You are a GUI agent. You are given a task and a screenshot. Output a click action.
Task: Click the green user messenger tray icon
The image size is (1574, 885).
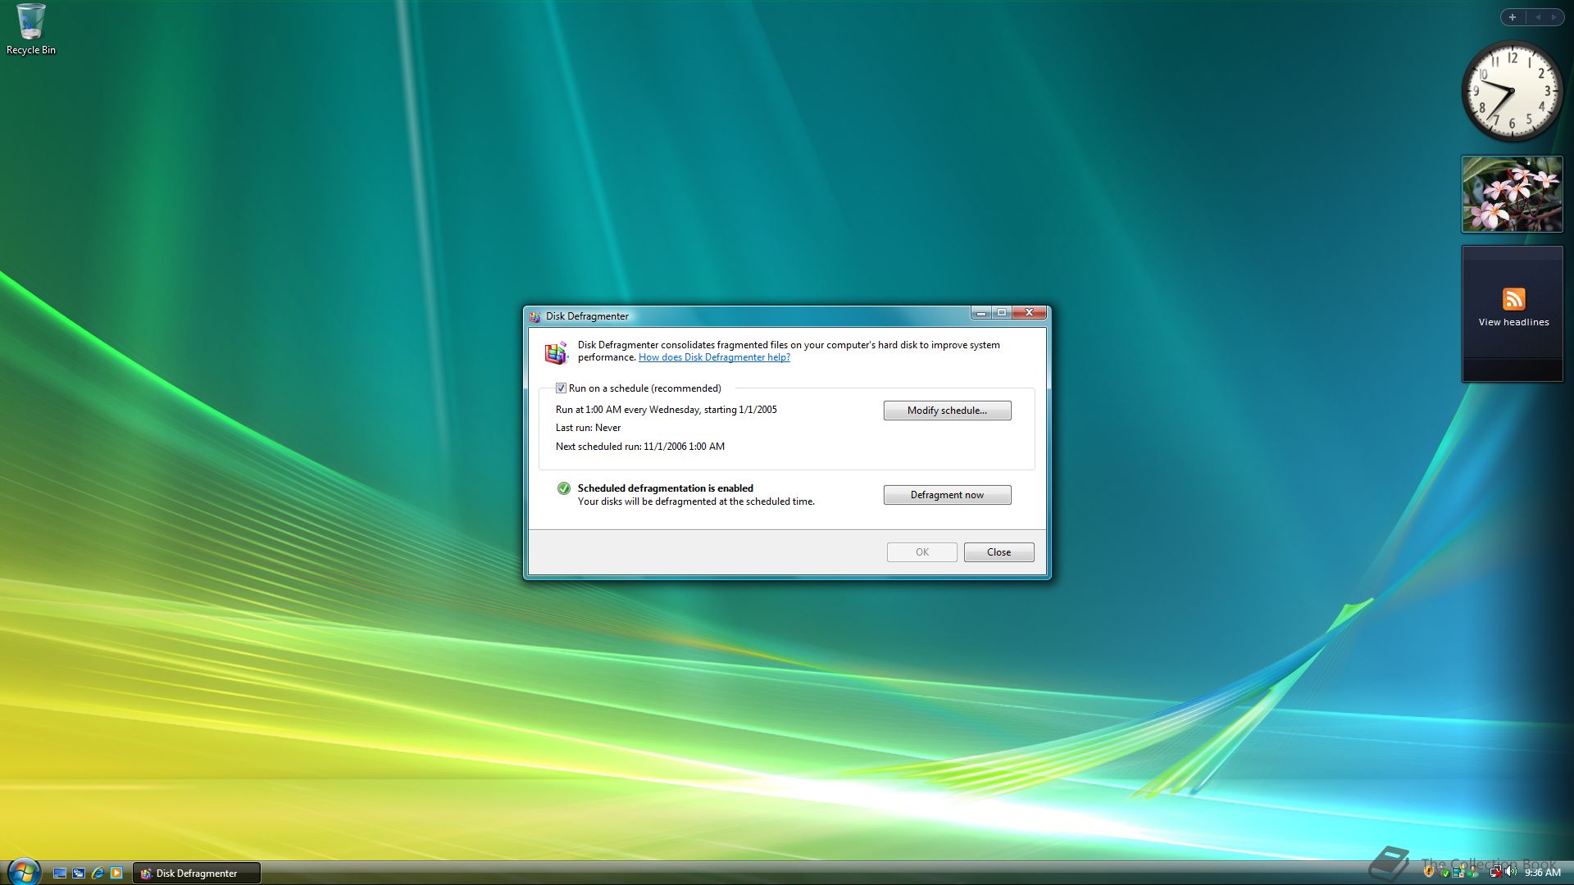(1472, 872)
